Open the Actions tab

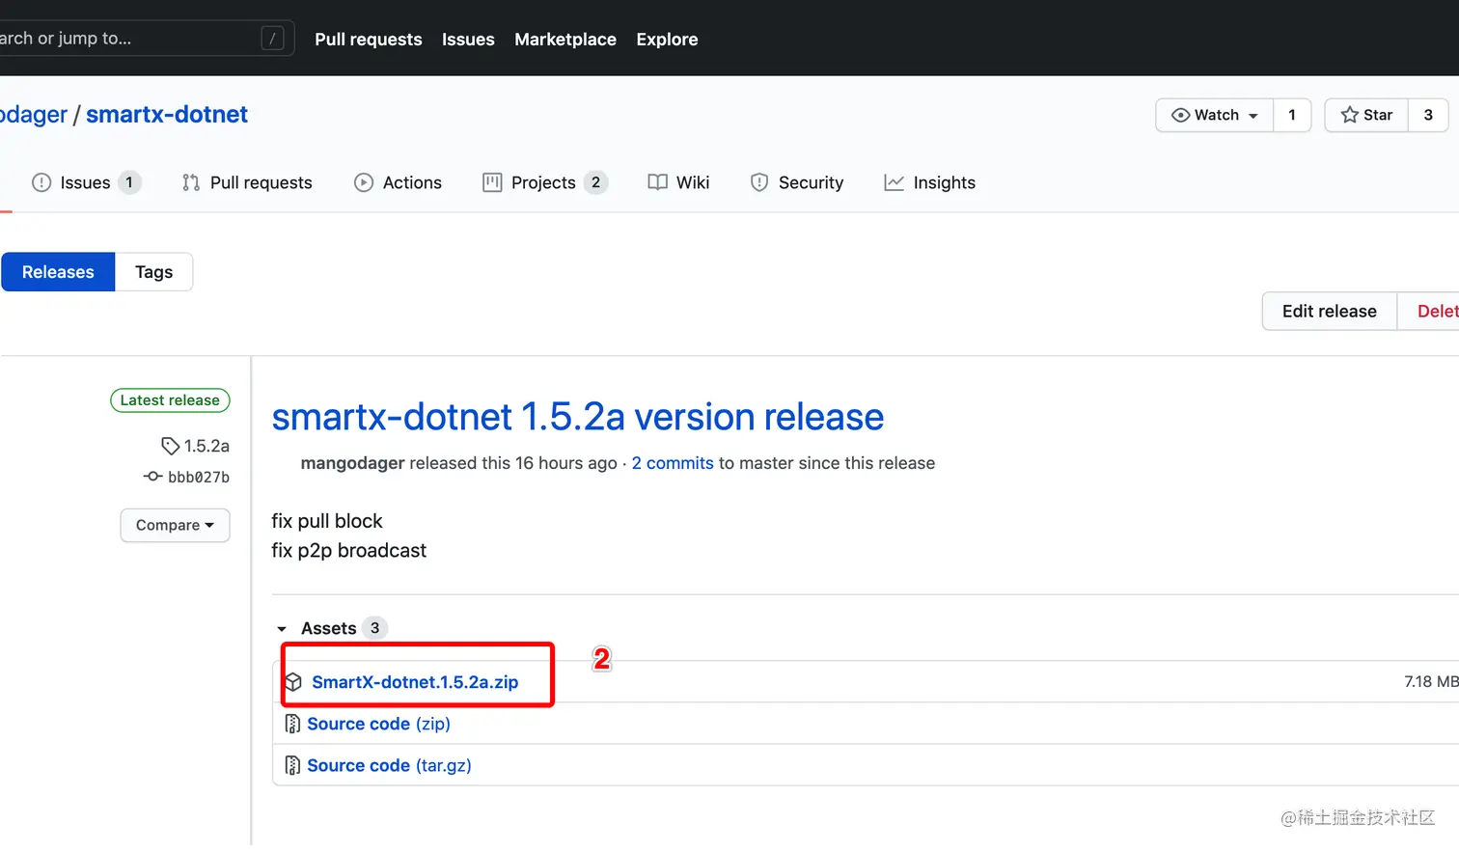[398, 182]
